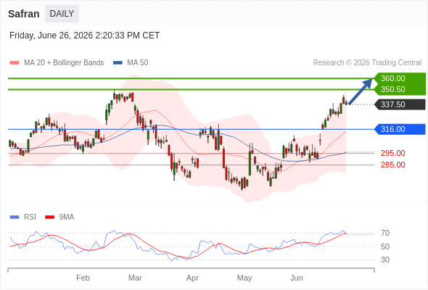This screenshot has width=428, height=290.
Task: Click the Apr label on time axis
Action: [x=192, y=278]
